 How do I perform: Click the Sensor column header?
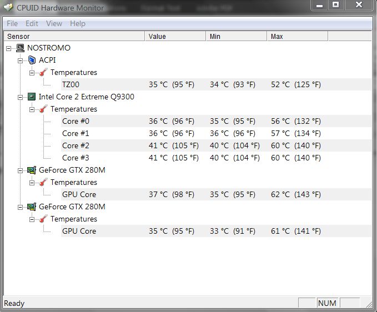(x=74, y=36)
